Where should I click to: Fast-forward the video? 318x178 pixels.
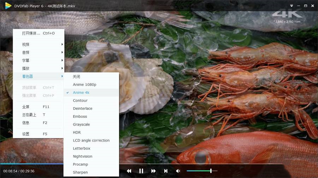click(153, 171)
